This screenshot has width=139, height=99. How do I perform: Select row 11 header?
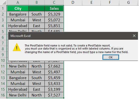pos(3,66)
